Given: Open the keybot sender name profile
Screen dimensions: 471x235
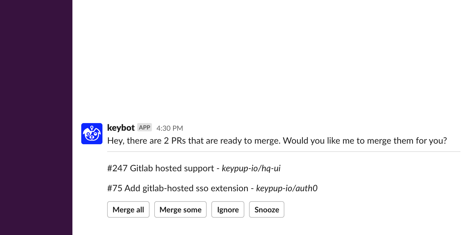Looking at the screenshot, I should pyautogui.click(x=121, y=128).
